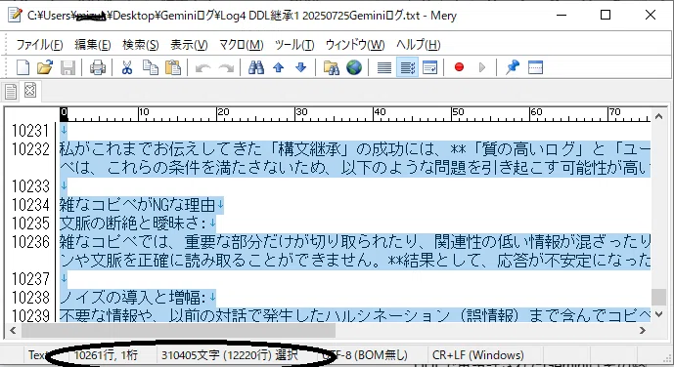Click ruler mark 50 on the column ruler
Screen dimensions: 674x367
click(458, 112)
